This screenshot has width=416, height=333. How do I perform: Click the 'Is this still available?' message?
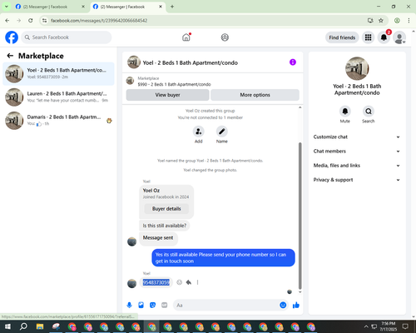(x=165, y=226)
